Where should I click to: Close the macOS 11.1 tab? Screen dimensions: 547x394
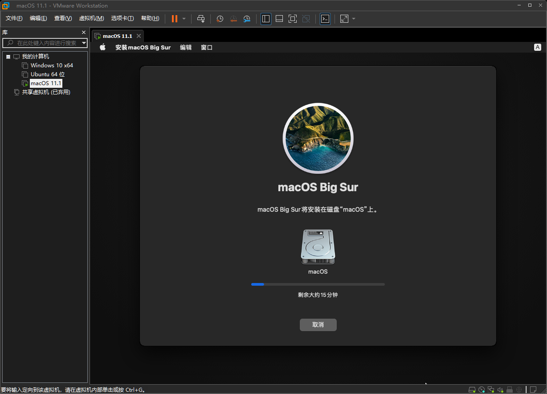coord(139,36)
